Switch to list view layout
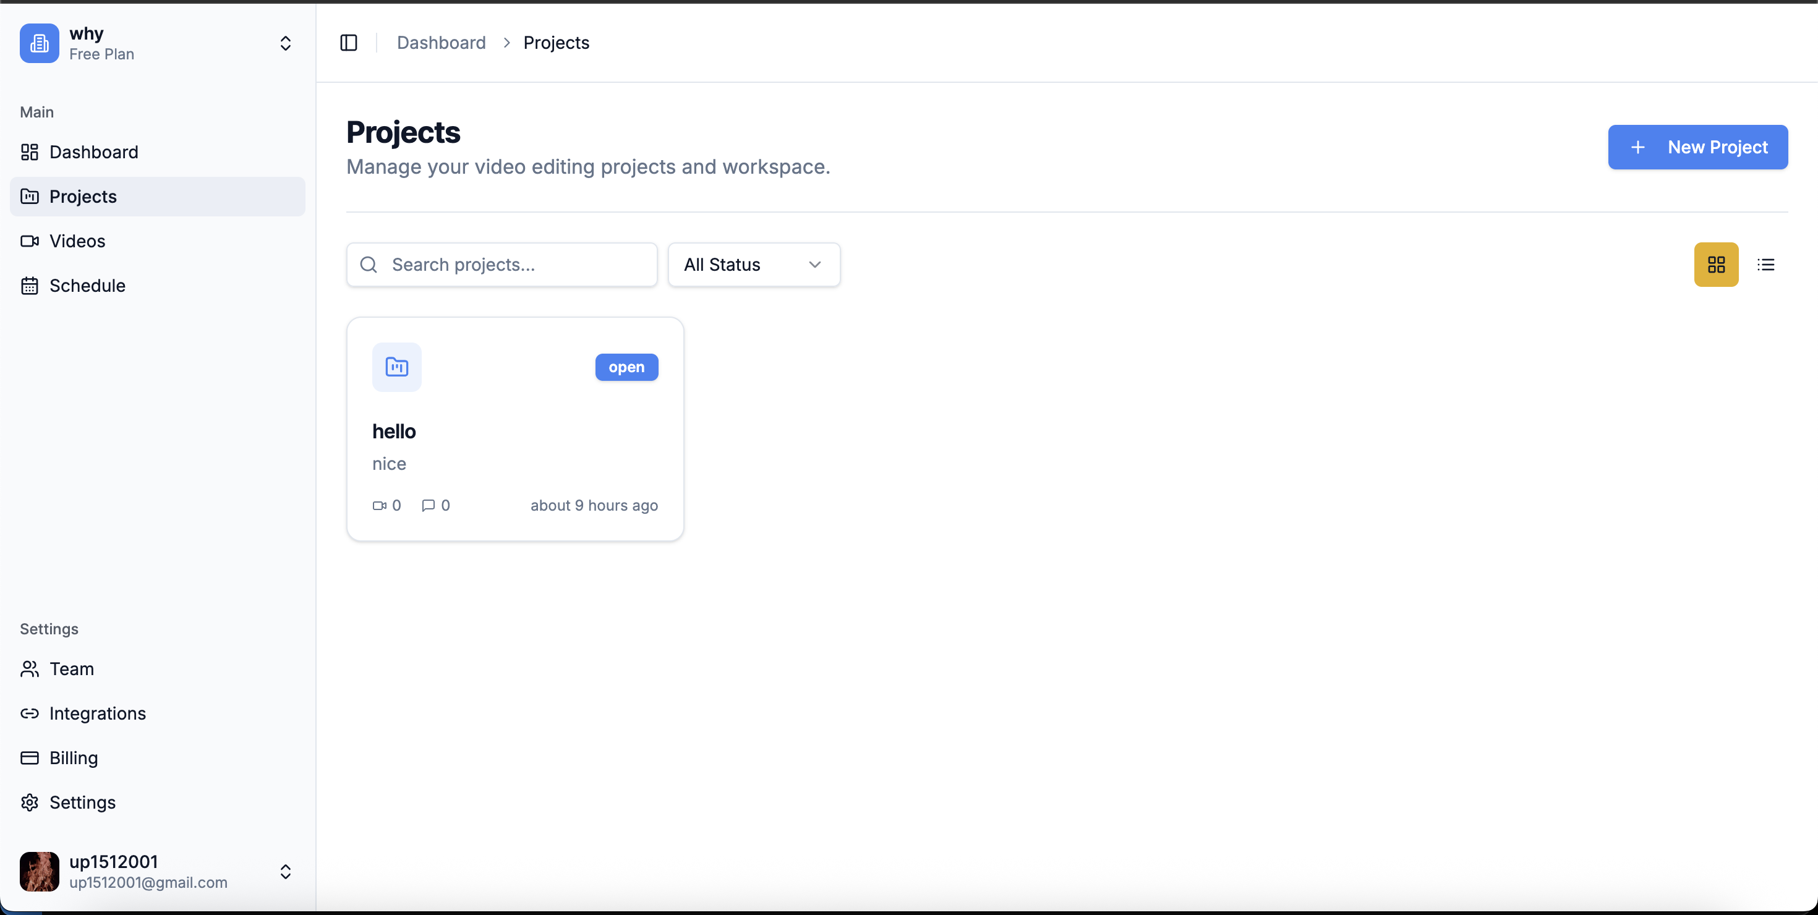This screenshot has height=915, width=1818. [1766, 265]
